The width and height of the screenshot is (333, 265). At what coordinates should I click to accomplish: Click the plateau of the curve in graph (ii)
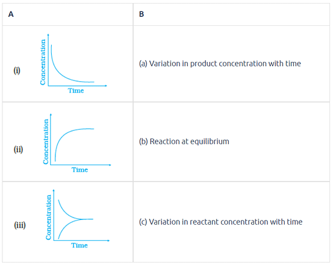pyautogui.click(x=84, y=129)
